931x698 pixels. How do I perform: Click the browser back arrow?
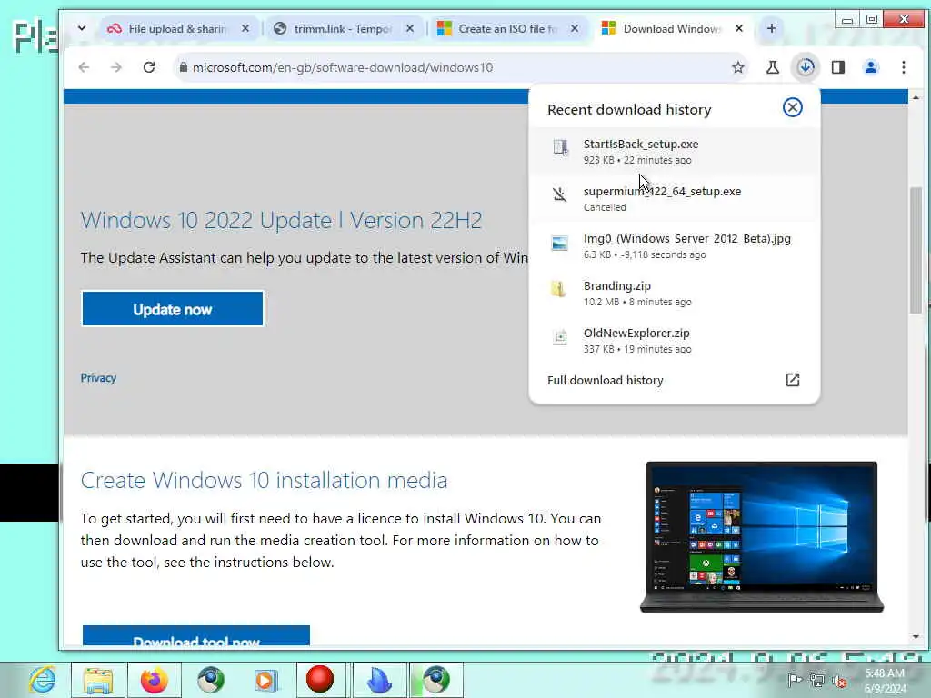click(84, 67)
